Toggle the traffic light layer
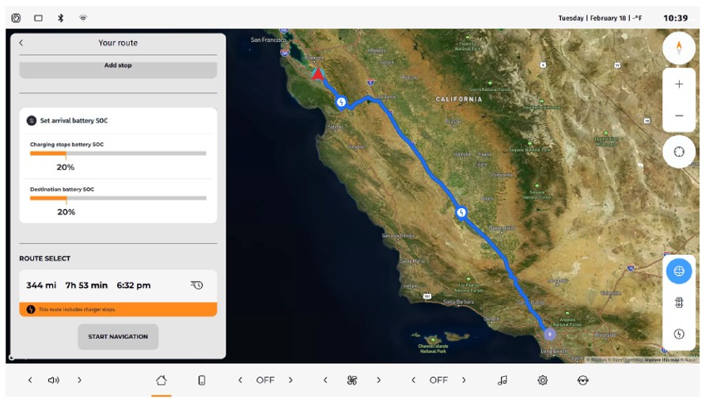The image size is (705, 402). pos(679,302)
